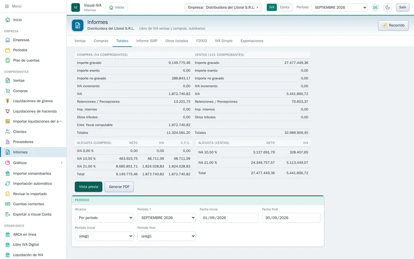Open the Exportaciones tab

coord(252,41)
